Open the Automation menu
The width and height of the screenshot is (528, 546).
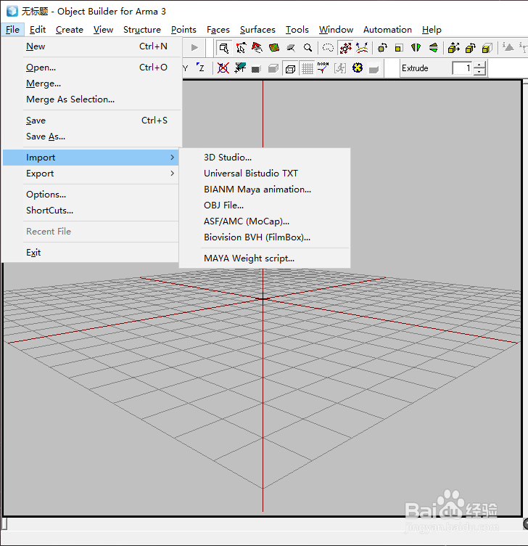(387, 30)
